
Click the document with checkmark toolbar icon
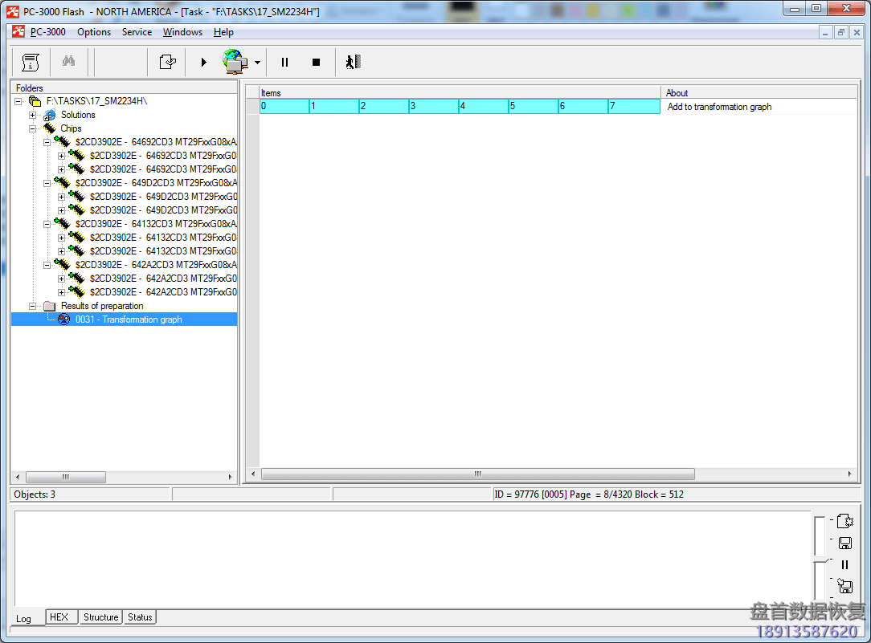pos(167,62)
